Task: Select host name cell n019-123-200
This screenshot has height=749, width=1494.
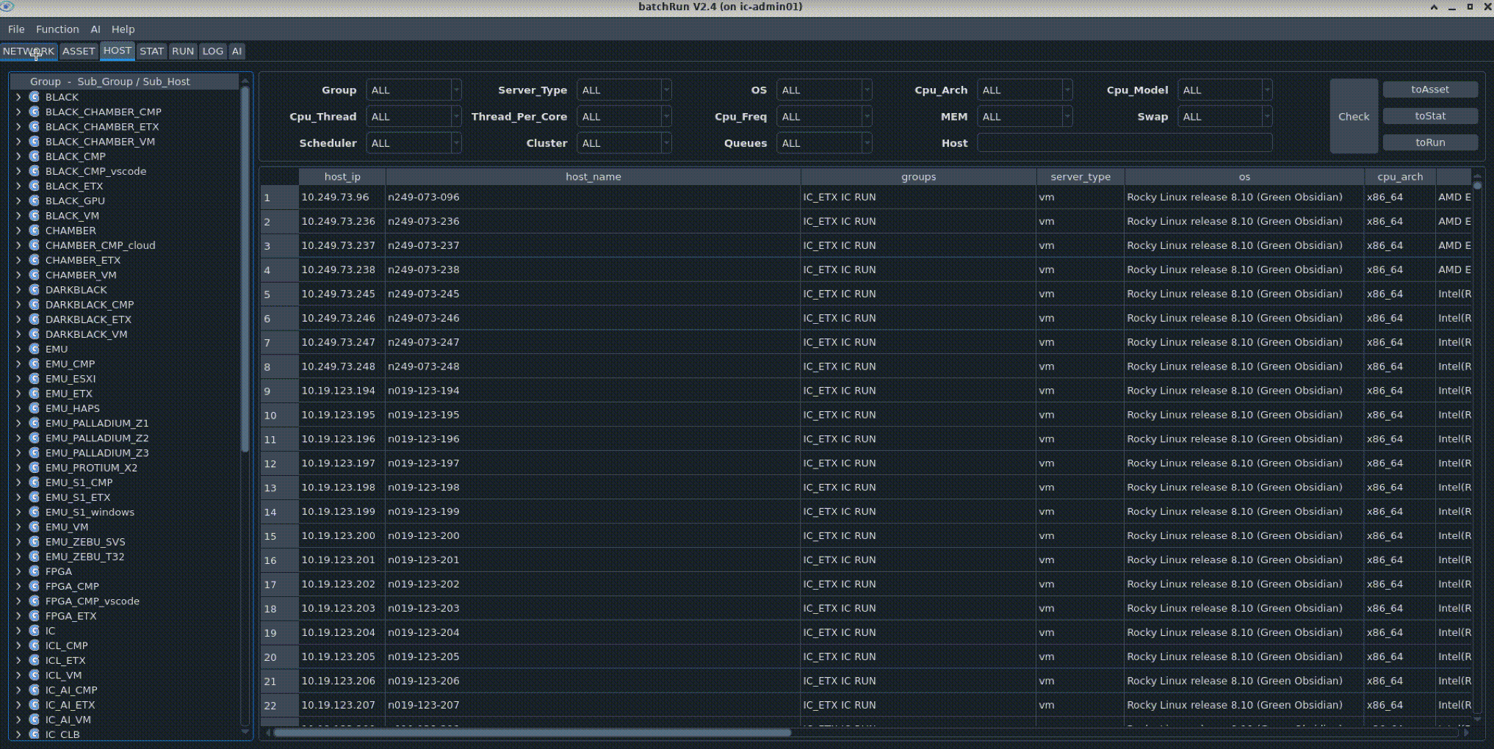Action: 593,536
